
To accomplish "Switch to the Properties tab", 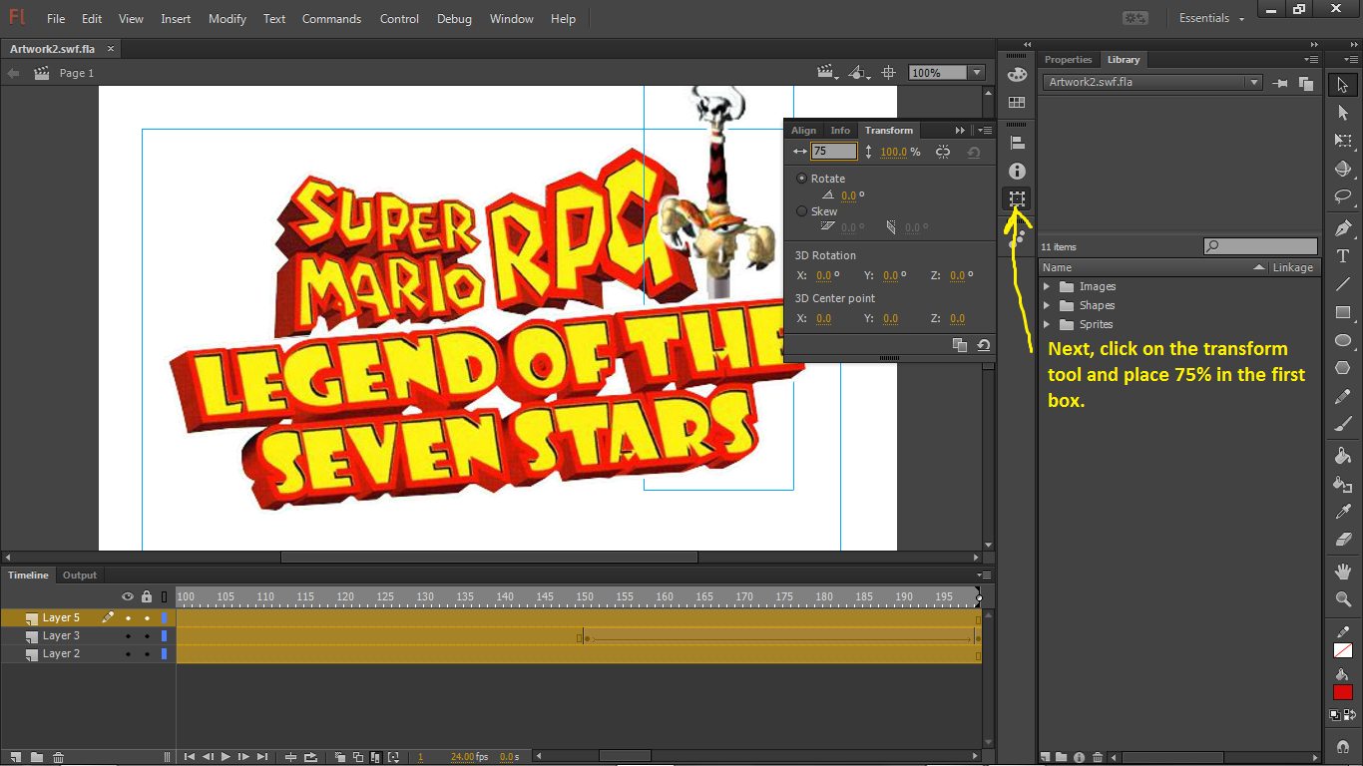I will pos(1069,60).
